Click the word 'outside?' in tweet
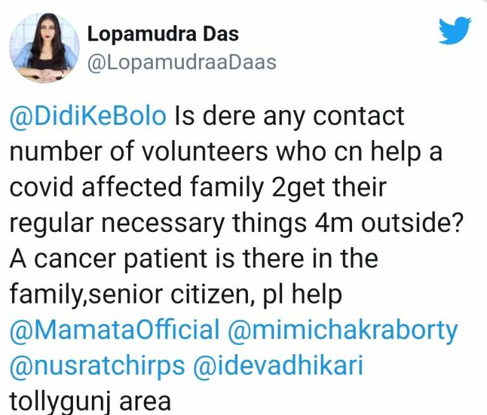The height and width of the screenshot is (415, 487). tap(412, 223)
